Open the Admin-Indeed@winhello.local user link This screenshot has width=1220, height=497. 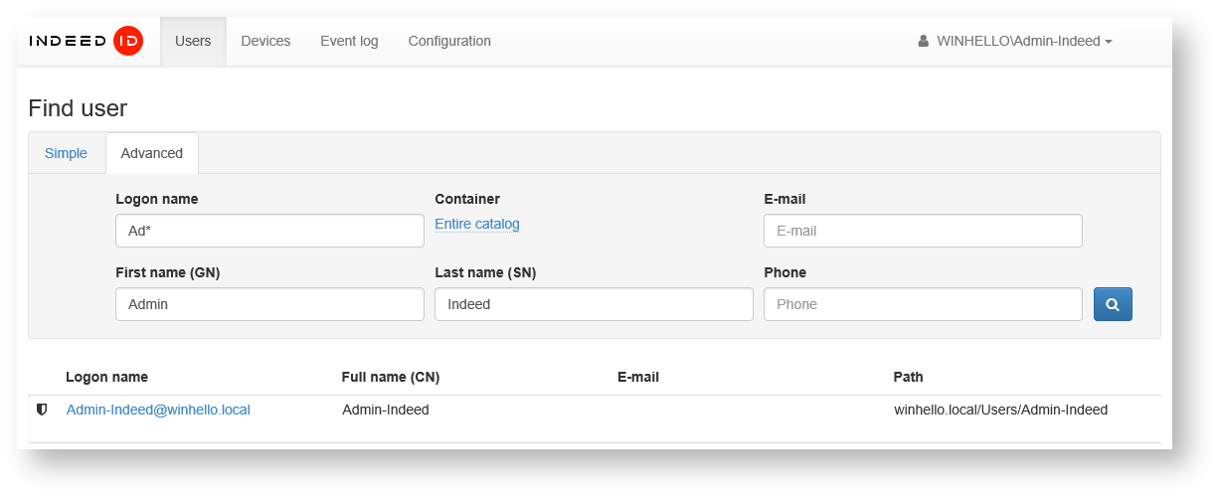pyautogui.click(x=158, y=410)
